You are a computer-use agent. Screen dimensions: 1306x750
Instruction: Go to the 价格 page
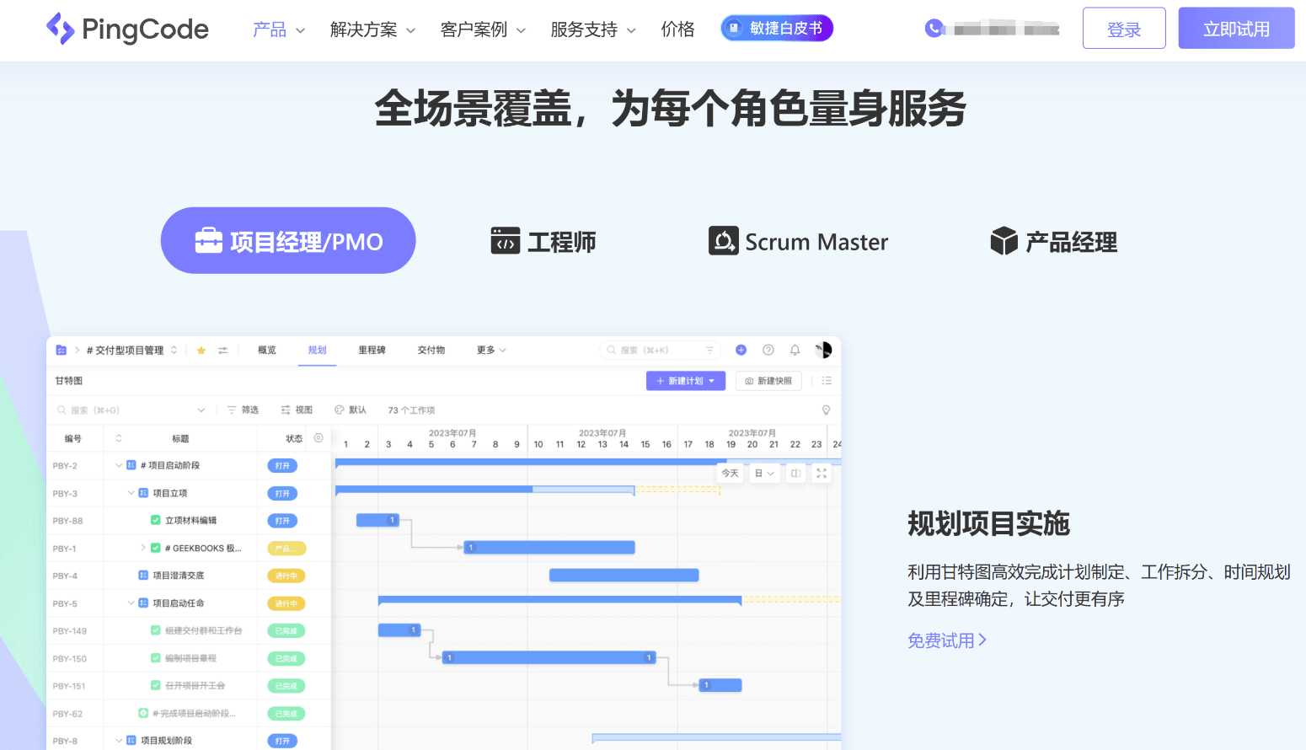(677, 29)
